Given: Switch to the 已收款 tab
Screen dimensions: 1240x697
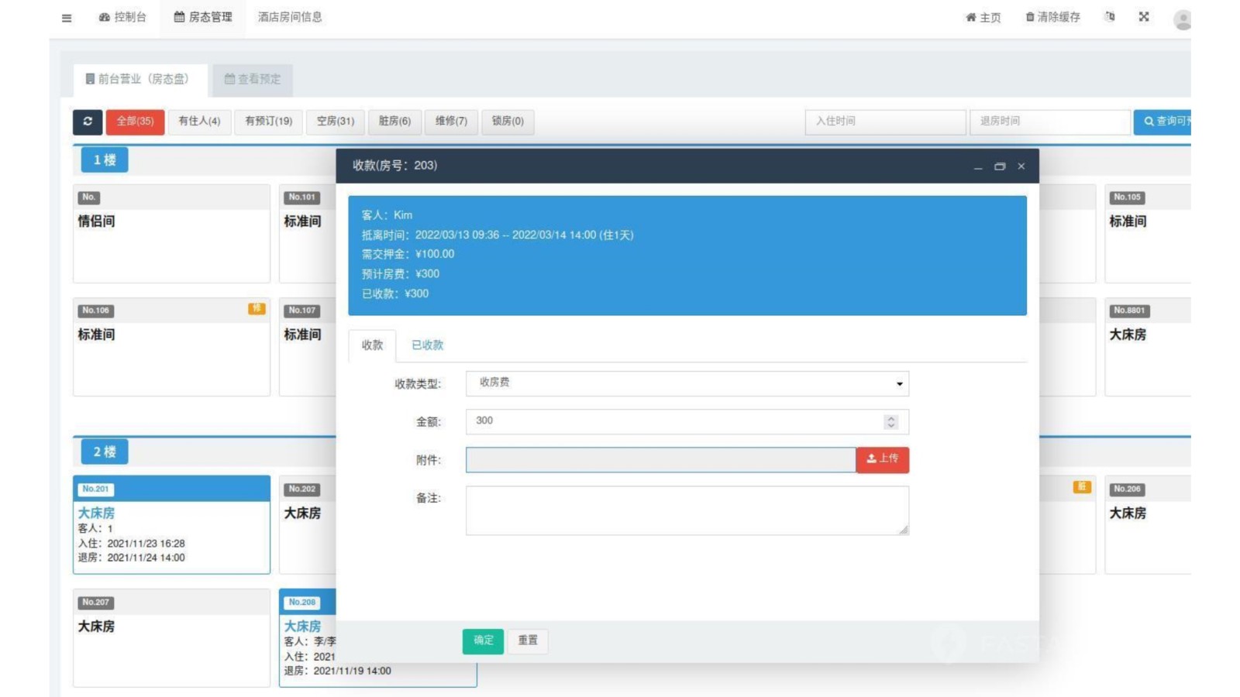Looking at the screenshot, I should (427, 345).
